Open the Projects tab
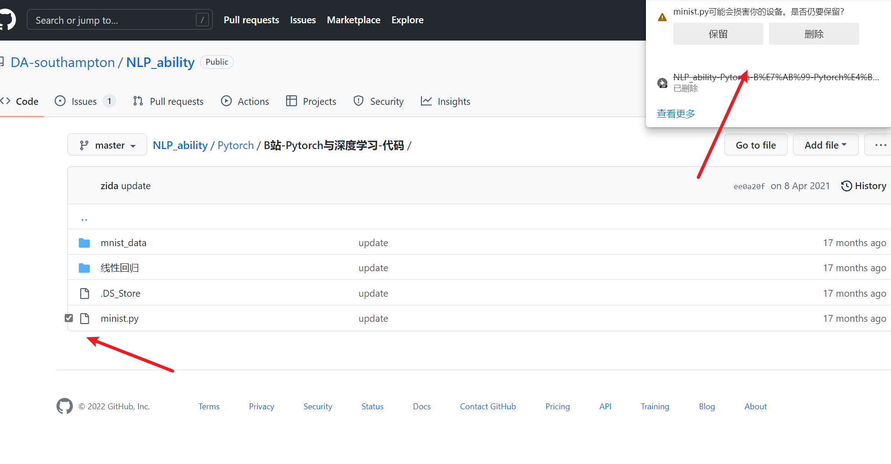Image resolution: width=891 pixels, height=464 pixels. point(311,101)
